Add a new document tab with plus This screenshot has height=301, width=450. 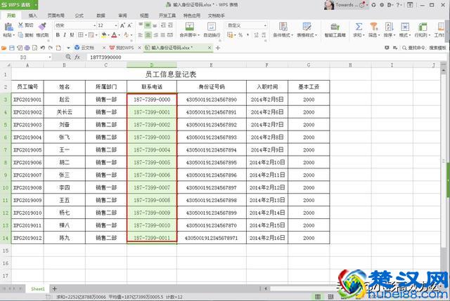[x=217, y=48]
